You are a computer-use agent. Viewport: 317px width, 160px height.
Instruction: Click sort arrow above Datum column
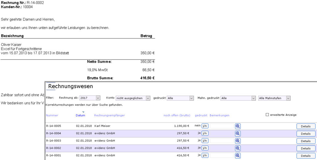83,112
